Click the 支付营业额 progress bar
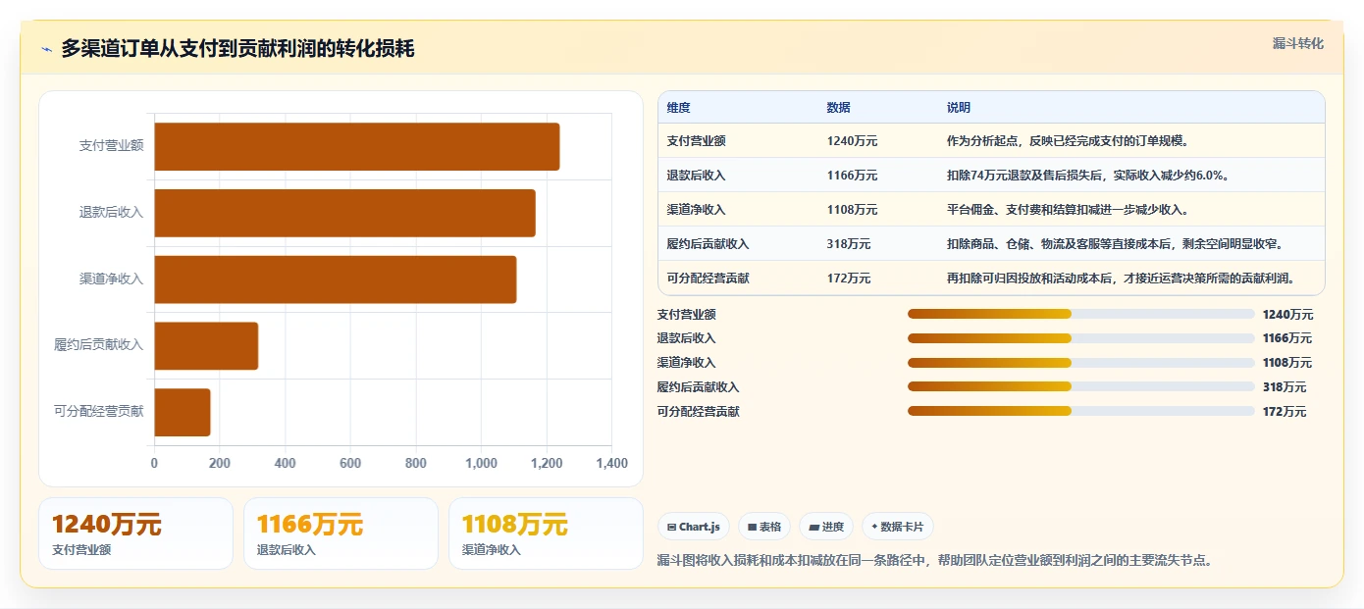This screenshot has width=1364, height=609. pos(1081,314)
